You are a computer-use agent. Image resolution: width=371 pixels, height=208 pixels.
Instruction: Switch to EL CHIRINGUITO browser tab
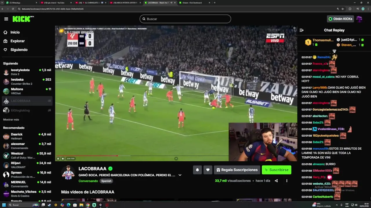click(x=91, y=3)
